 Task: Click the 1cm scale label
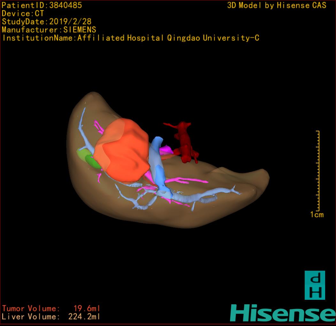pyautogui.click(x=317, y=215)
